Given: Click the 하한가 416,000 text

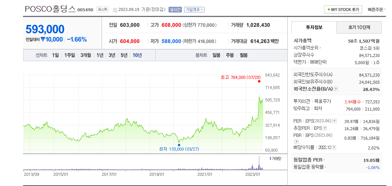Looking at the screenshot, I should point(200,41).
